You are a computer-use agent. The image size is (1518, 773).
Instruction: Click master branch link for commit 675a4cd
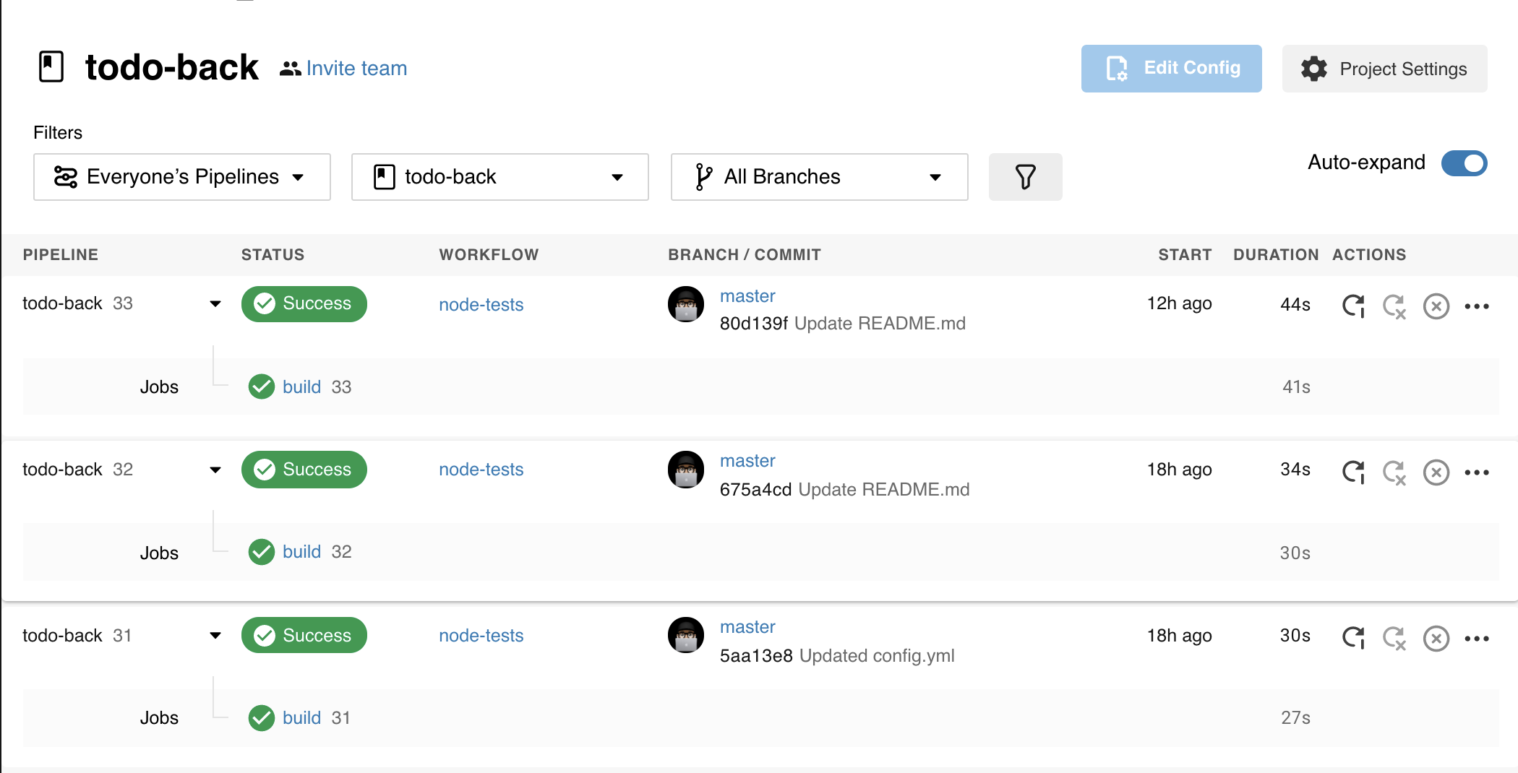coord(747,460)
